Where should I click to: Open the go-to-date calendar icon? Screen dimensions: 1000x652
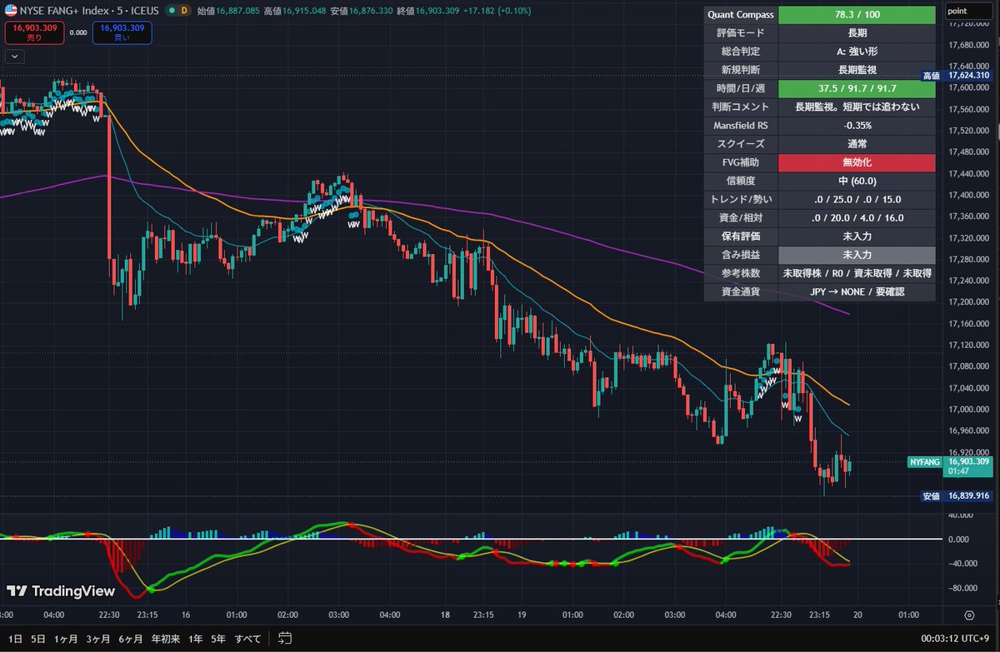point(283,639)
